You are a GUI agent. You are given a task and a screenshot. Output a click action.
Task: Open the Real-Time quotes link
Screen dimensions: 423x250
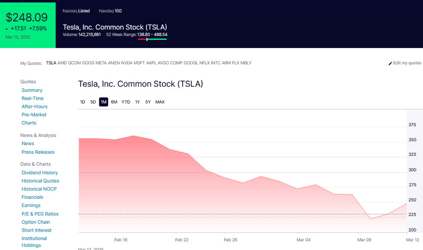point(33,98)
